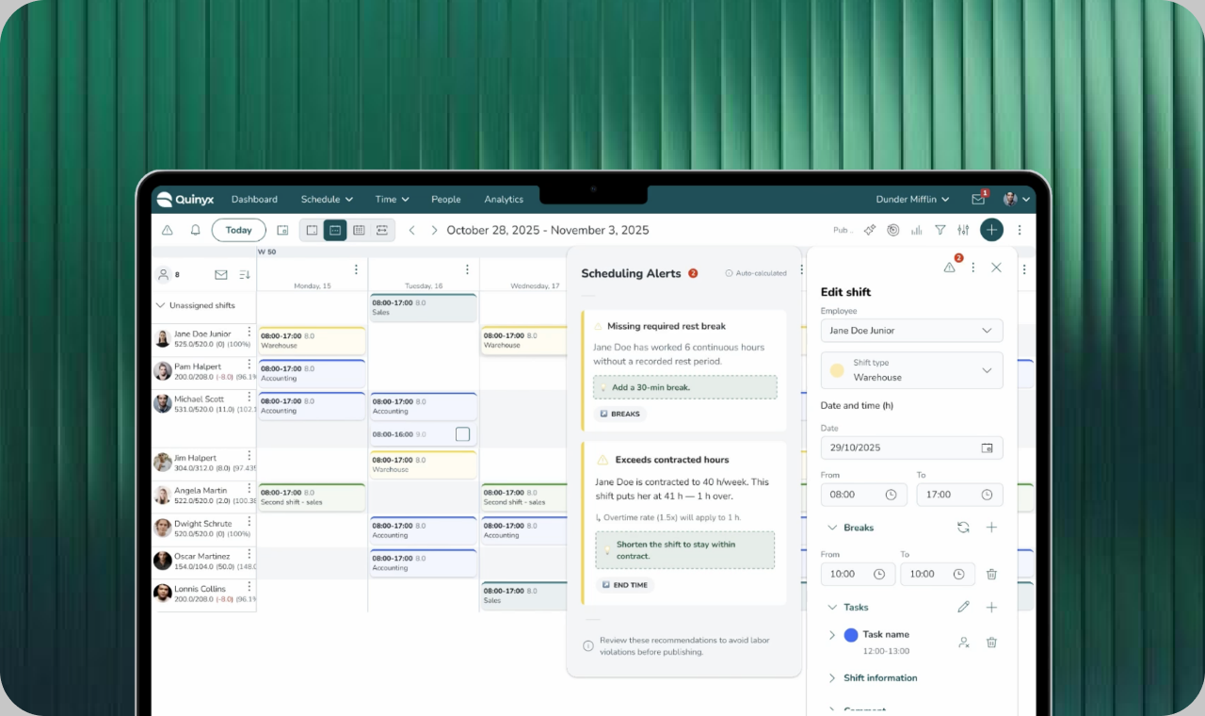Image resolution: width=1205 pixels, height=716 pixels.
Task: Open the Shift type Warehouse dropdown
Action: click(911, 370)
